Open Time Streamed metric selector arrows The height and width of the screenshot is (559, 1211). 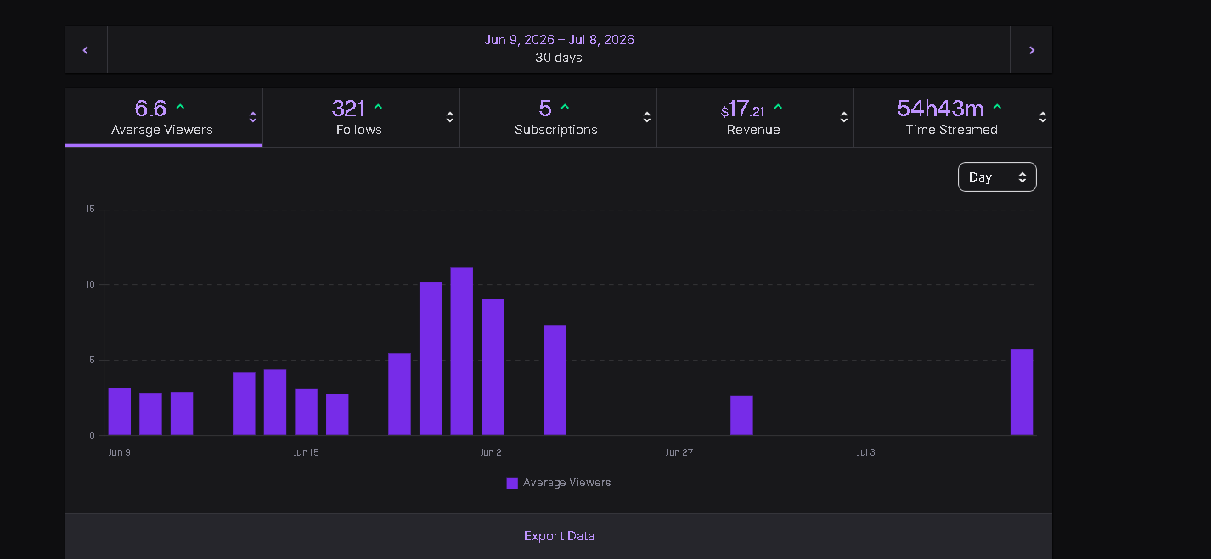coord(1043,118)
